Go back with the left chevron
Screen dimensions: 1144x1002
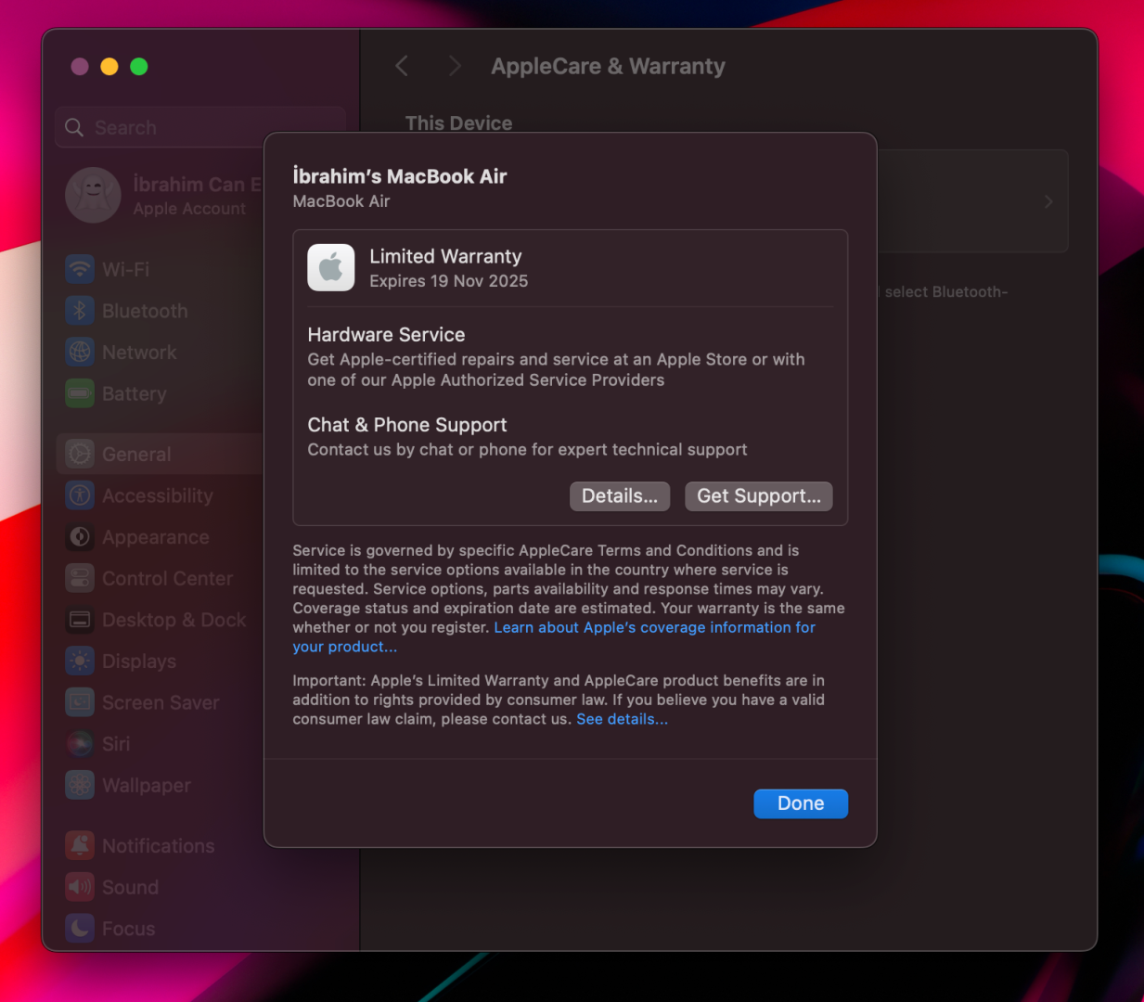coord(402,66)
